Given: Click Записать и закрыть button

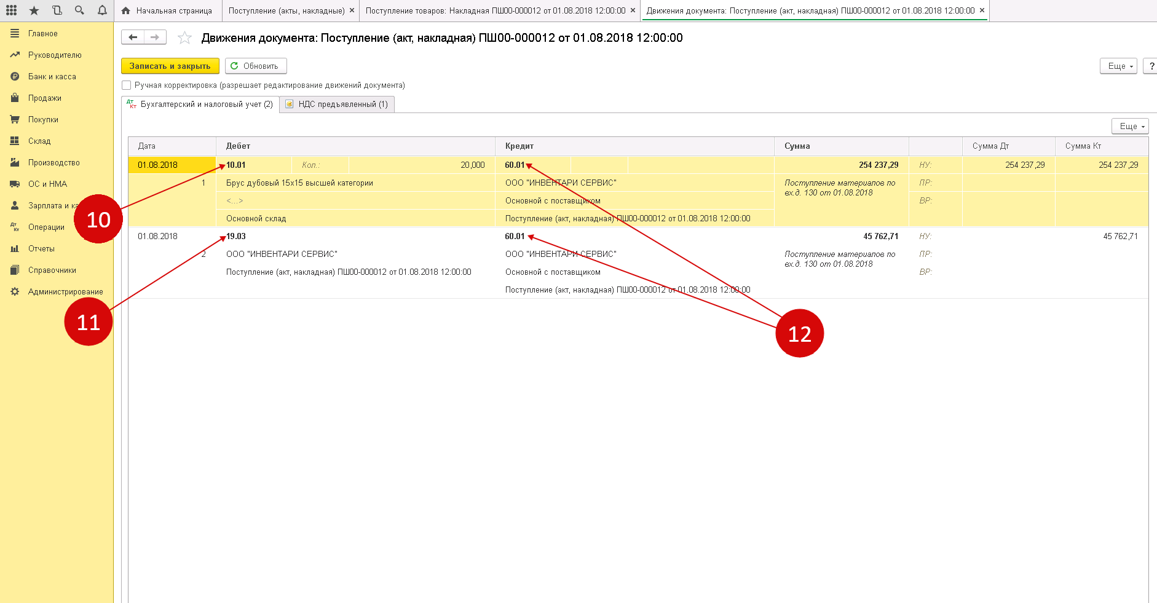Looking at the screenshot, I should coord(170,66).
